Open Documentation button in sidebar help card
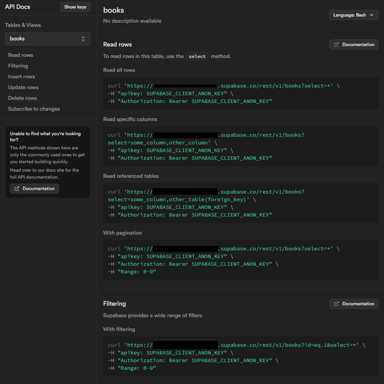Viewport: 384px width, 384px height. coord(35,189)
